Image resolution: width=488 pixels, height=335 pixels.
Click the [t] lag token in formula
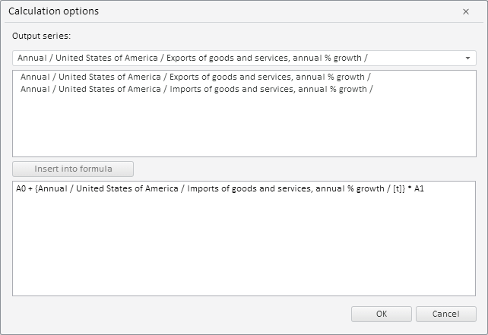395,189
